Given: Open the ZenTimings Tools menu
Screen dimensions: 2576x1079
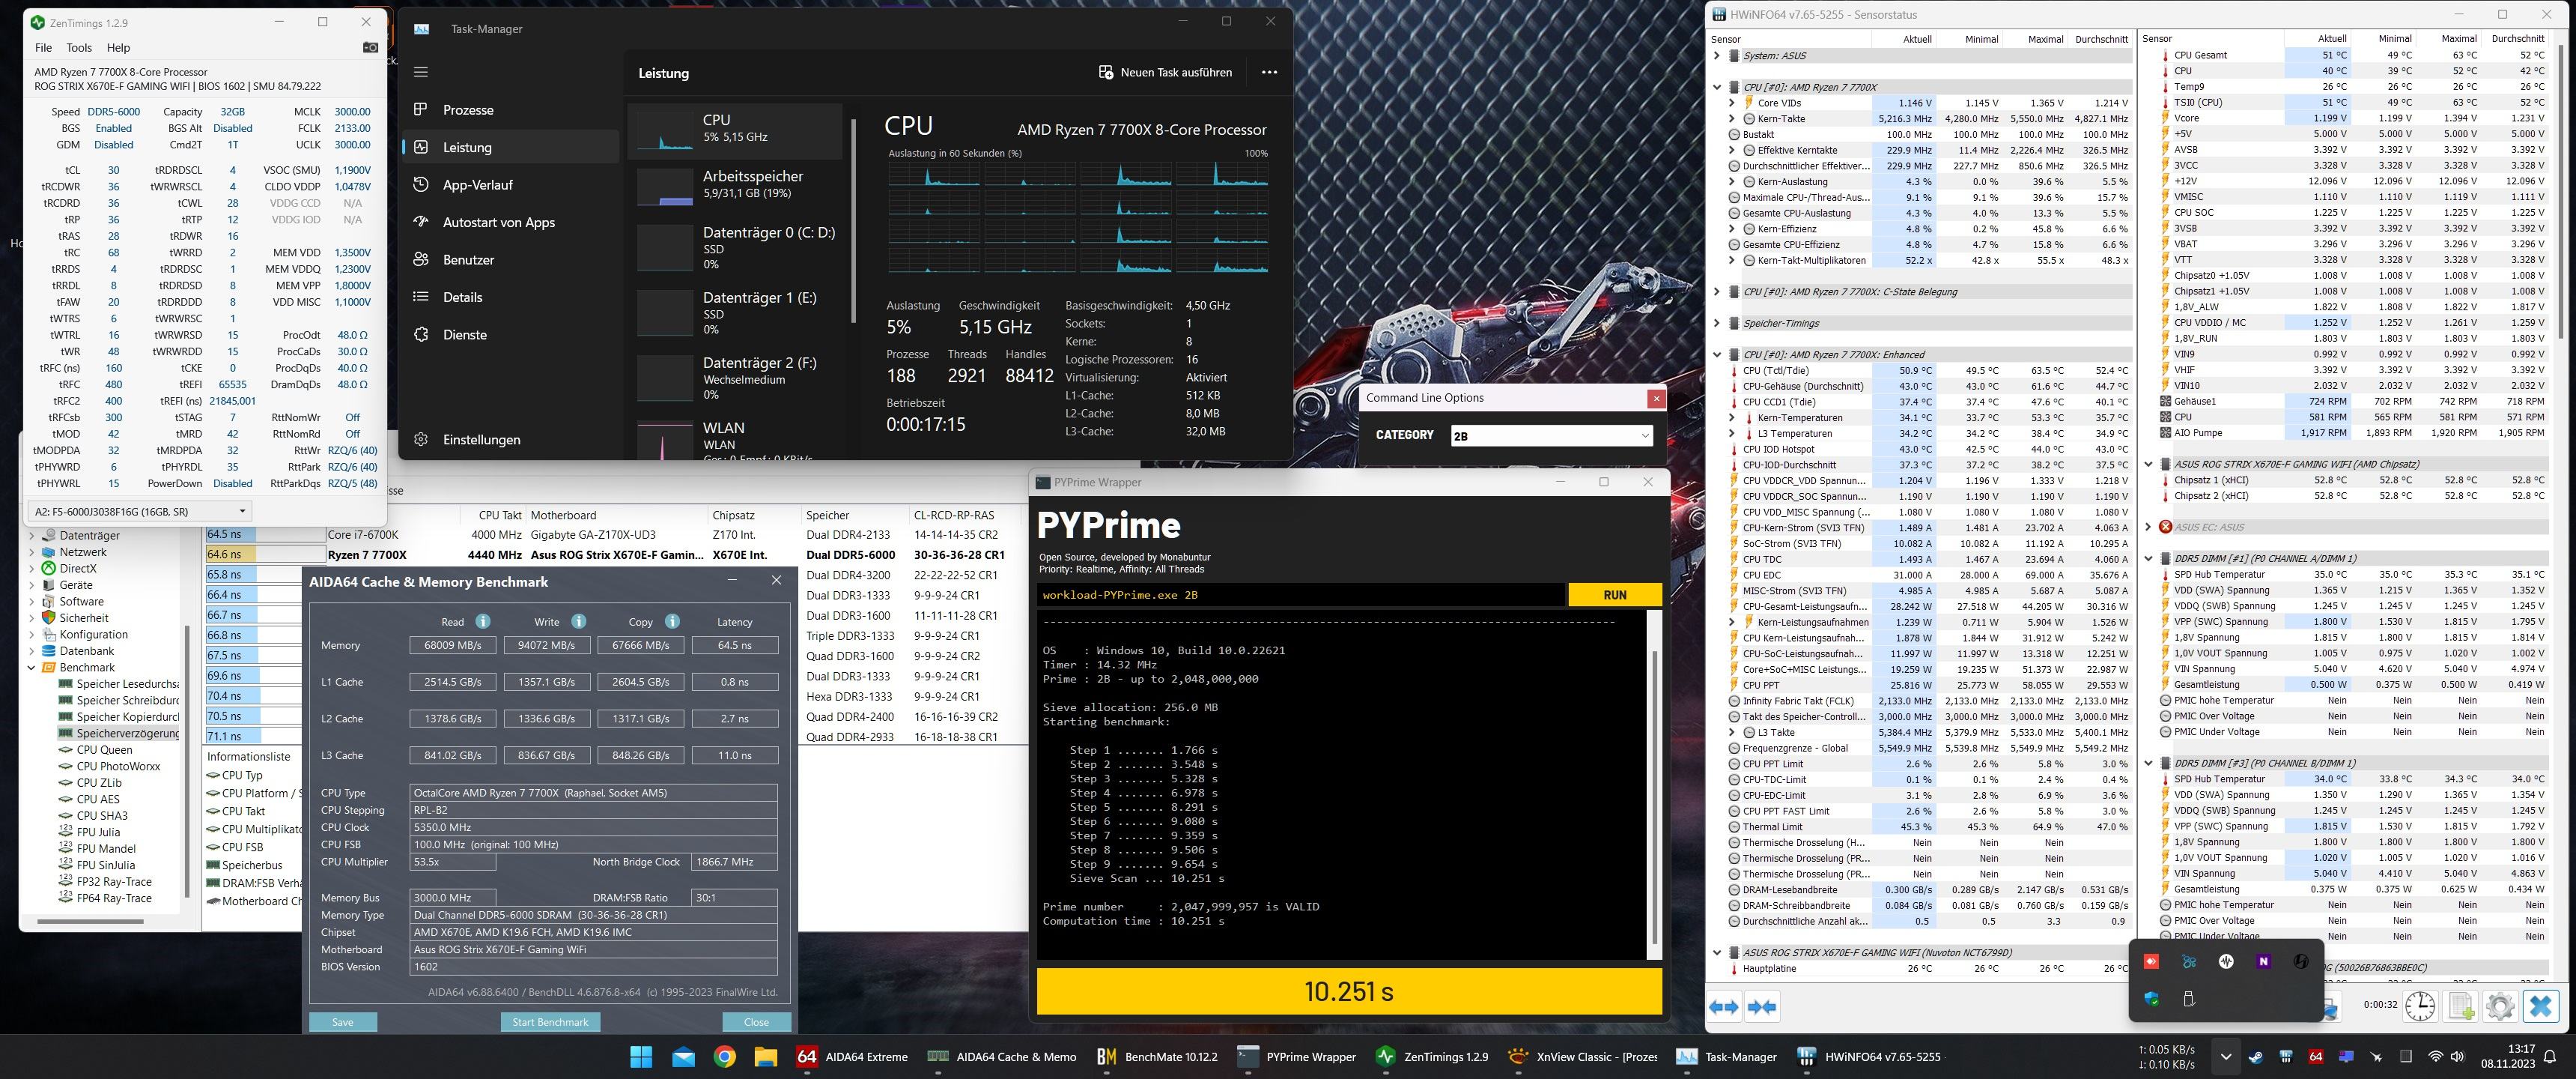Looking at the screenshot, I should 79,47.
